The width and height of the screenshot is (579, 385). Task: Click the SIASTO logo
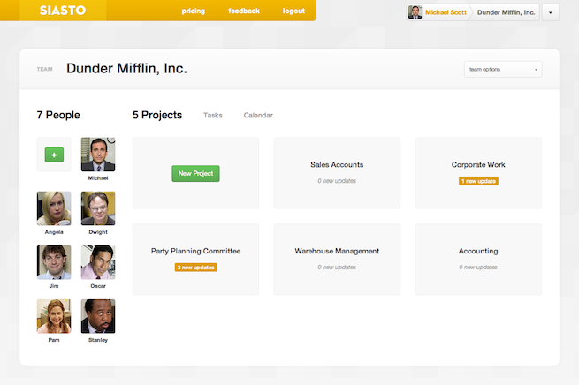click(x=63, y=11)
